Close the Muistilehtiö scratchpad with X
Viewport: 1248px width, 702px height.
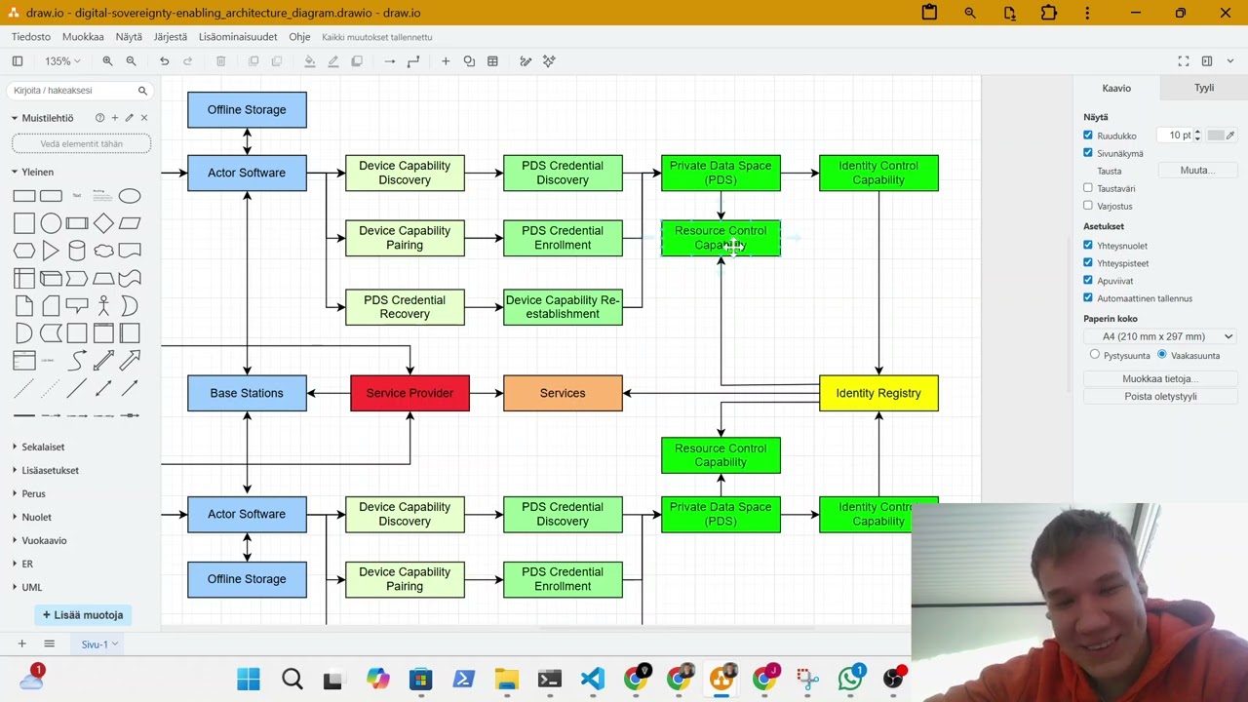pos(144,118)
